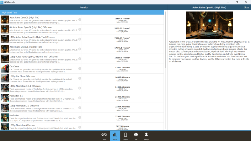Open the Compare device icon
Image resolution: width=251 pixels, height=141 pixels.
pos(125,136)
